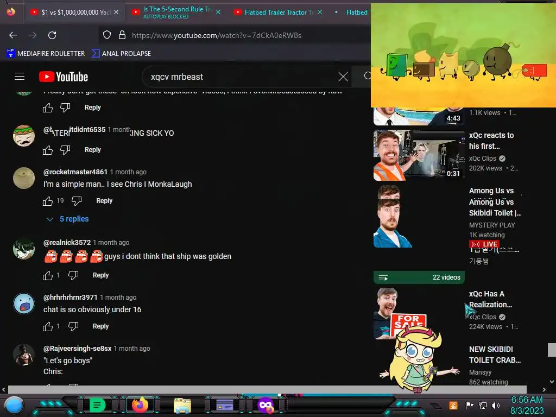Click the site security padlock icon
Image resolution: width=556 pixels, height=417 pixels.
(122, 35)
